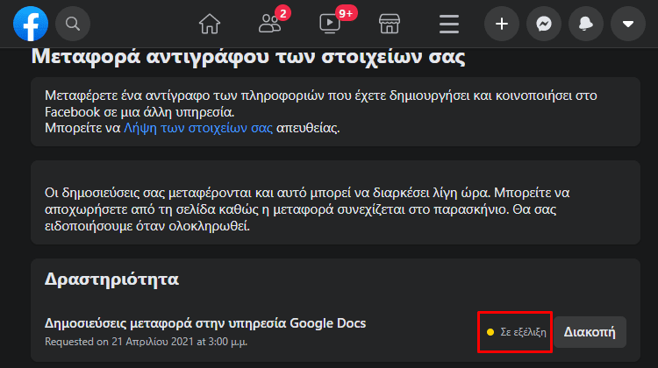Open the hamburger menu icon

pyautogui.click(x=449, y=24)
